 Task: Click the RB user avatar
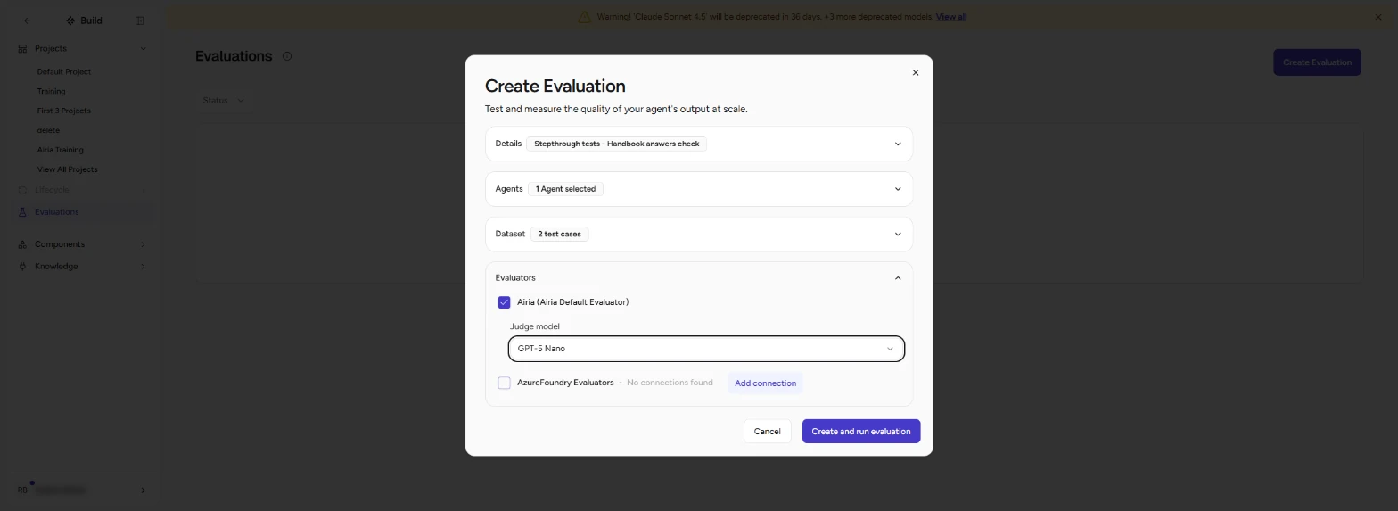23,490
